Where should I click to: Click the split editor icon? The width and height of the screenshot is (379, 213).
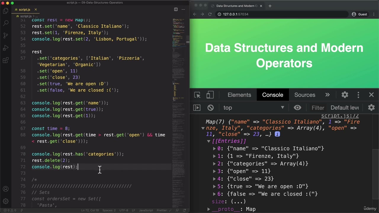point(176,9)
